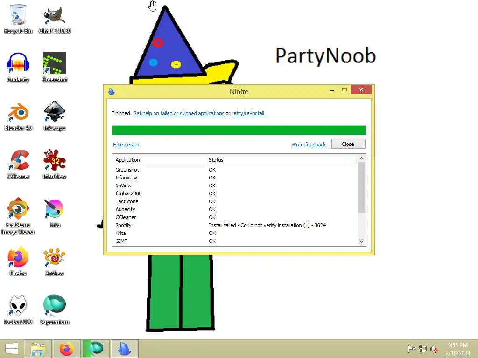Select the GIMP row in the list
This screenshot has width=478, height=358.
click(x=235, y=241)
